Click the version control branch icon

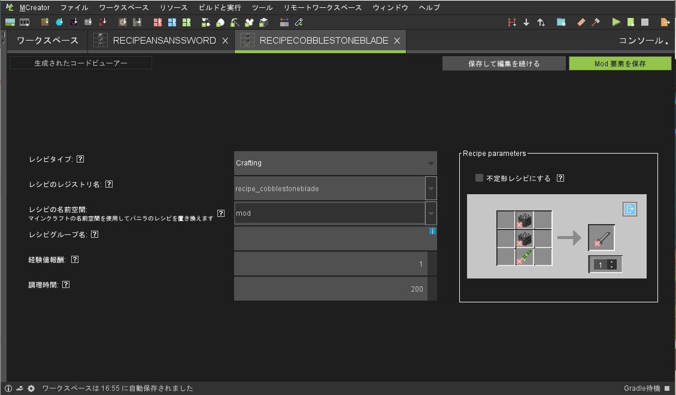tap(512, 22)
